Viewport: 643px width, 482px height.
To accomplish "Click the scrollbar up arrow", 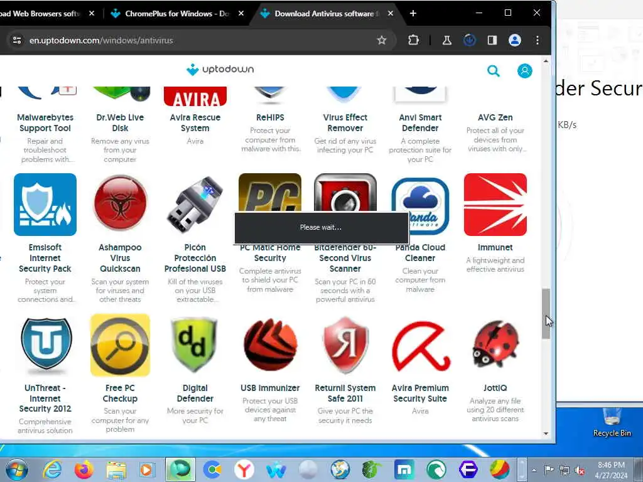I will click(x=546, y=61).
